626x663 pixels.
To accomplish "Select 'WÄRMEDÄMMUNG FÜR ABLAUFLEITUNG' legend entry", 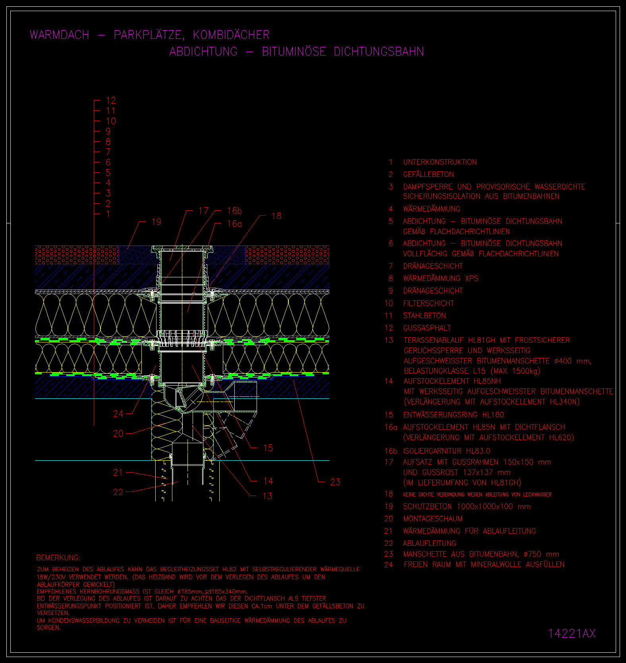I will [469, 531].
